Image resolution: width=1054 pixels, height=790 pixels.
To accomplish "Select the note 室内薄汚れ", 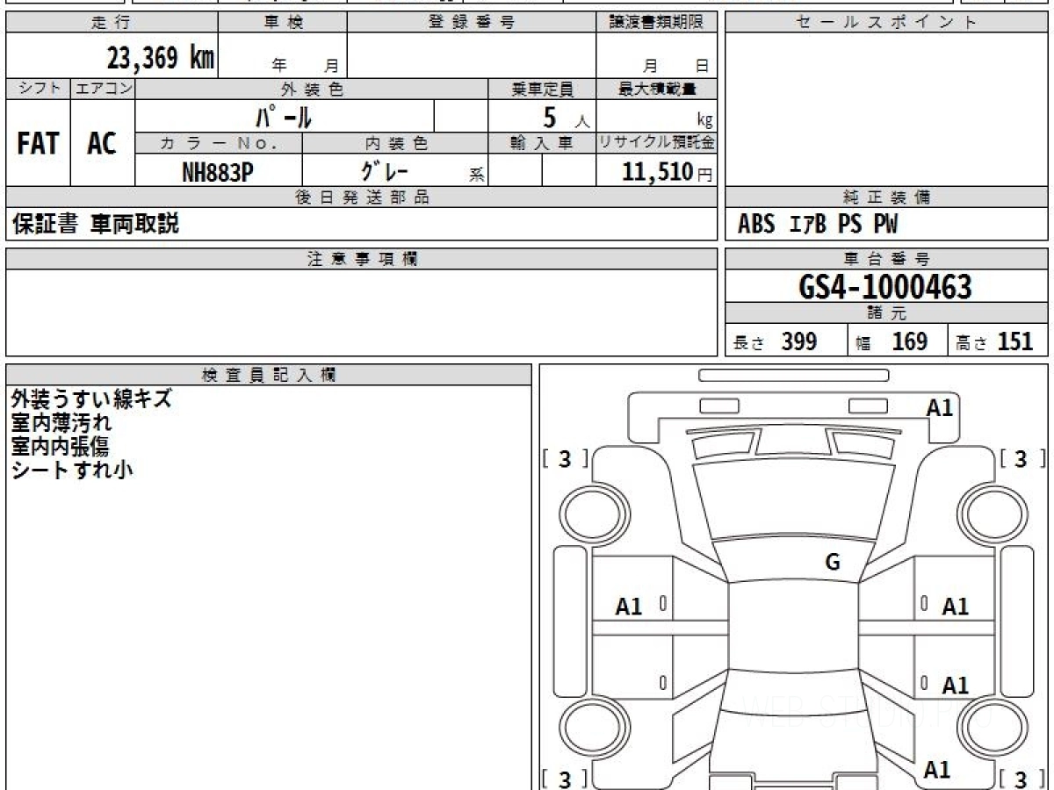I will click(x=61, y=422).
